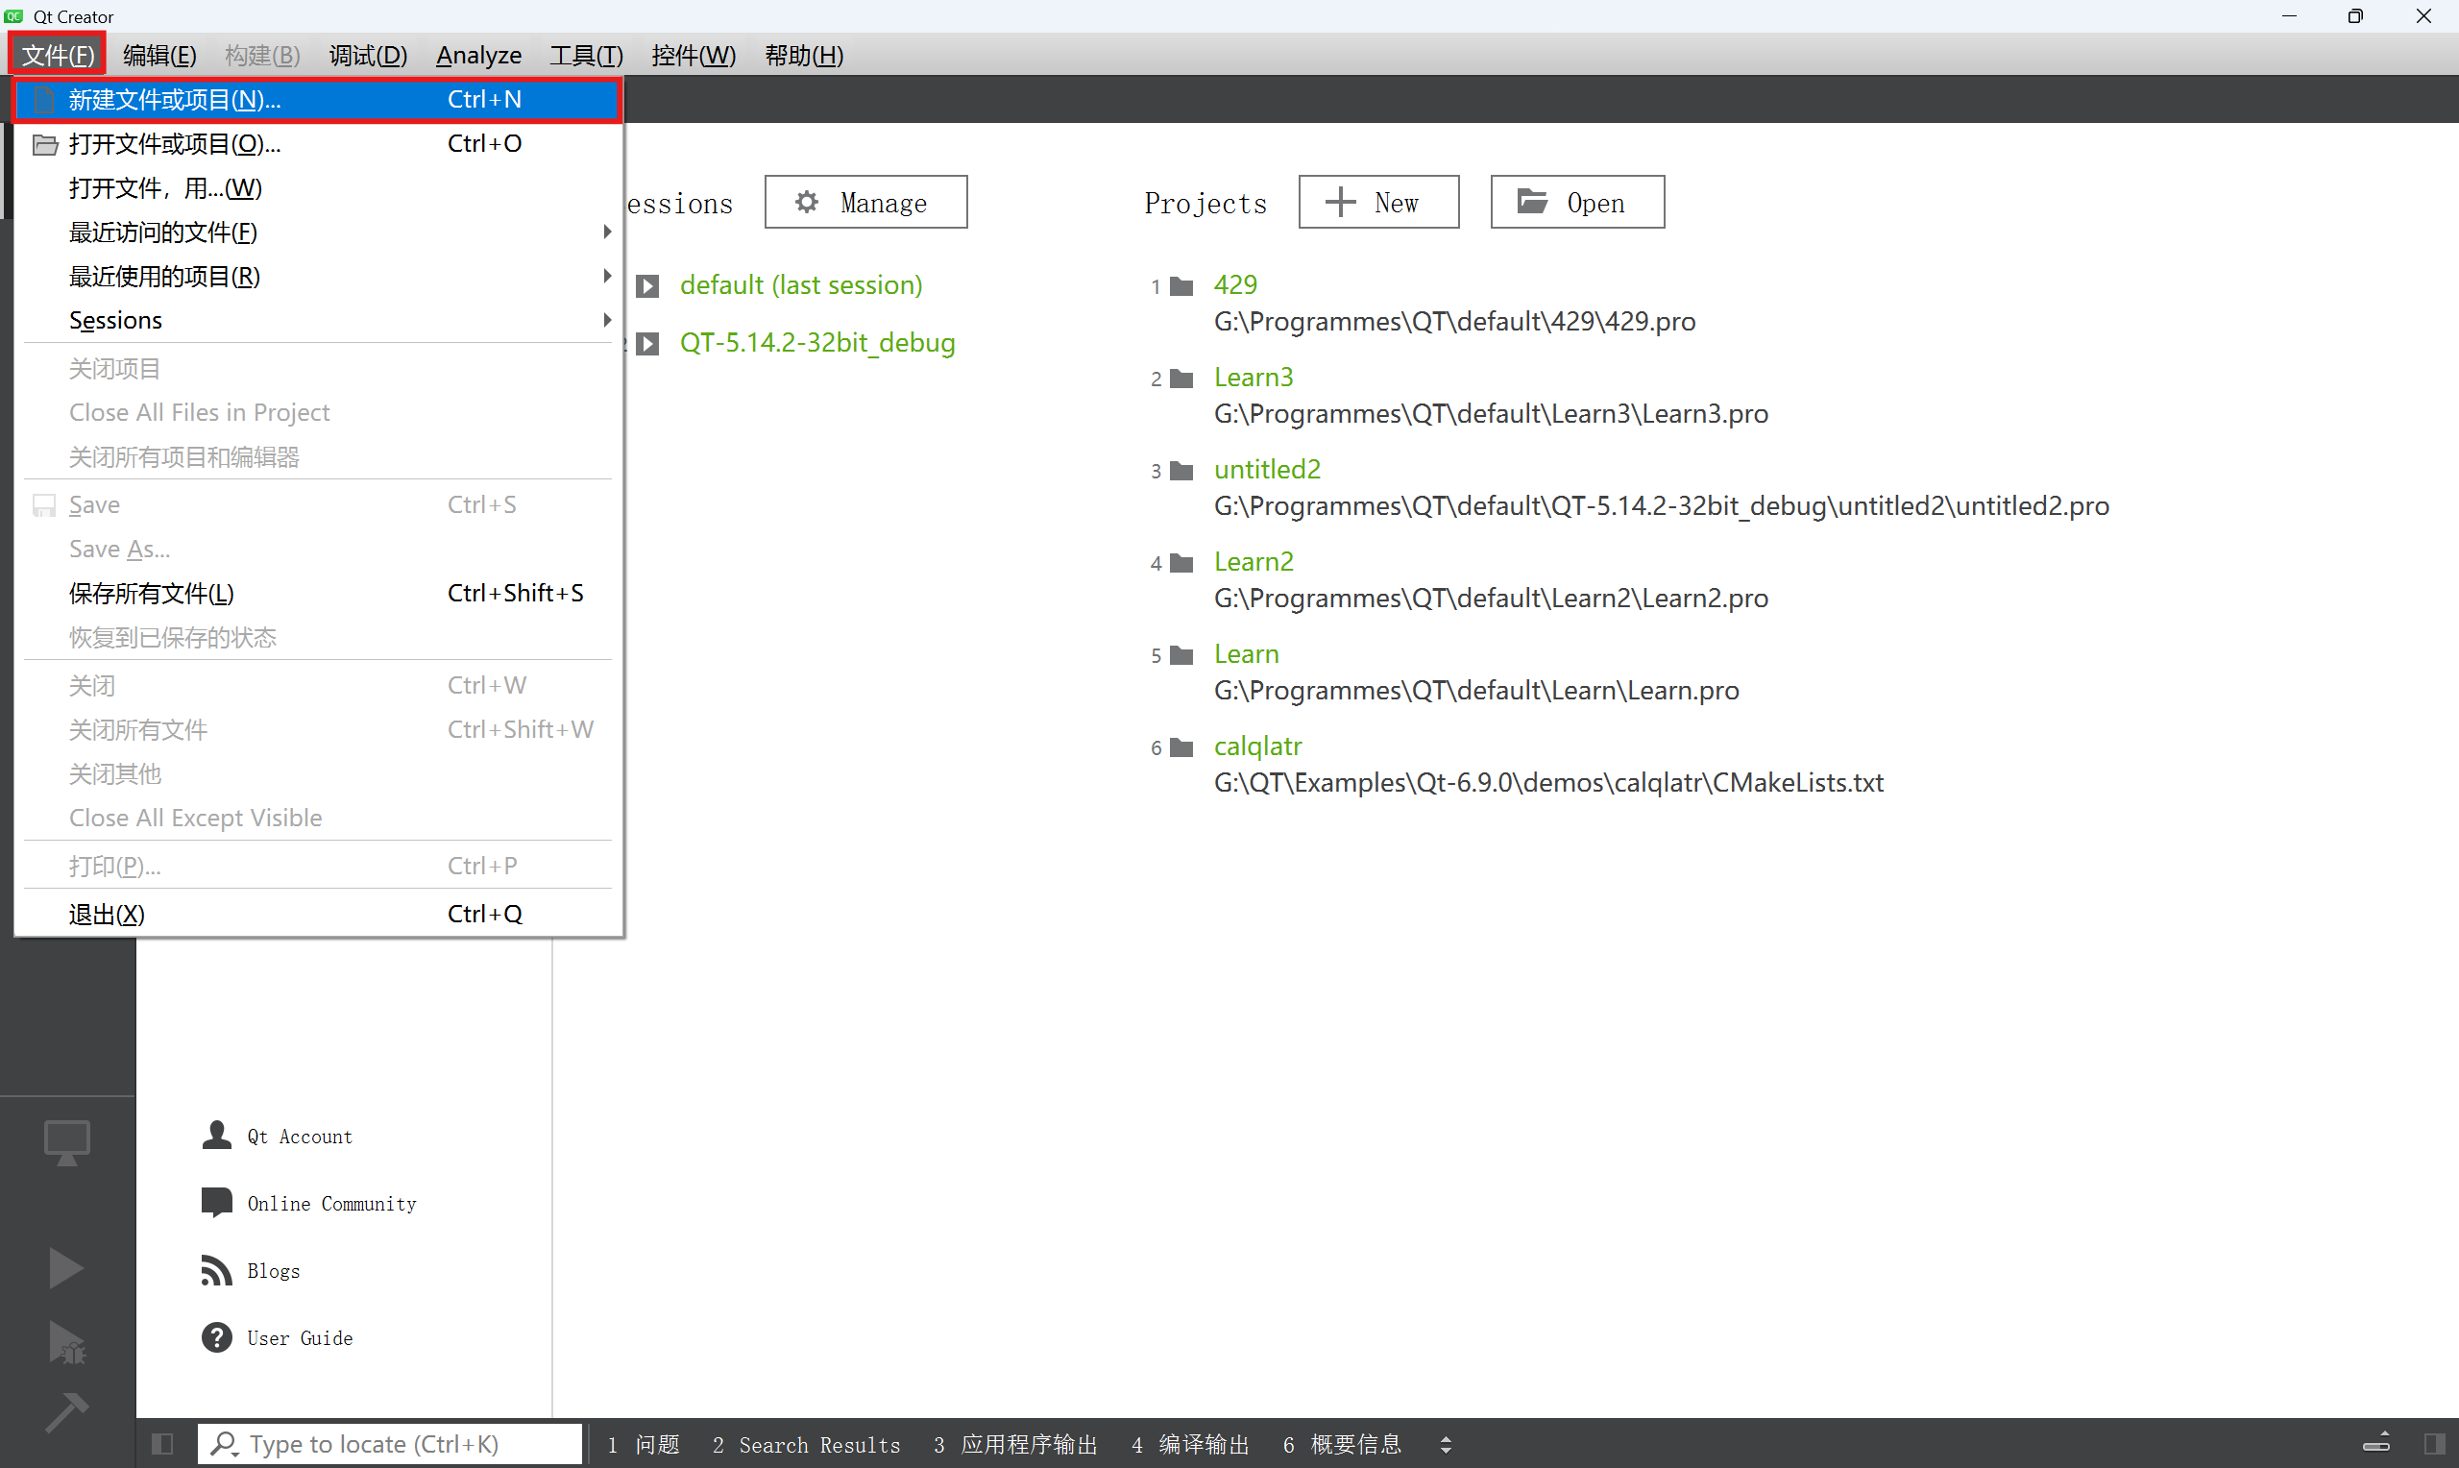Expand the Sessions submenu

click(x=317, y=320)
